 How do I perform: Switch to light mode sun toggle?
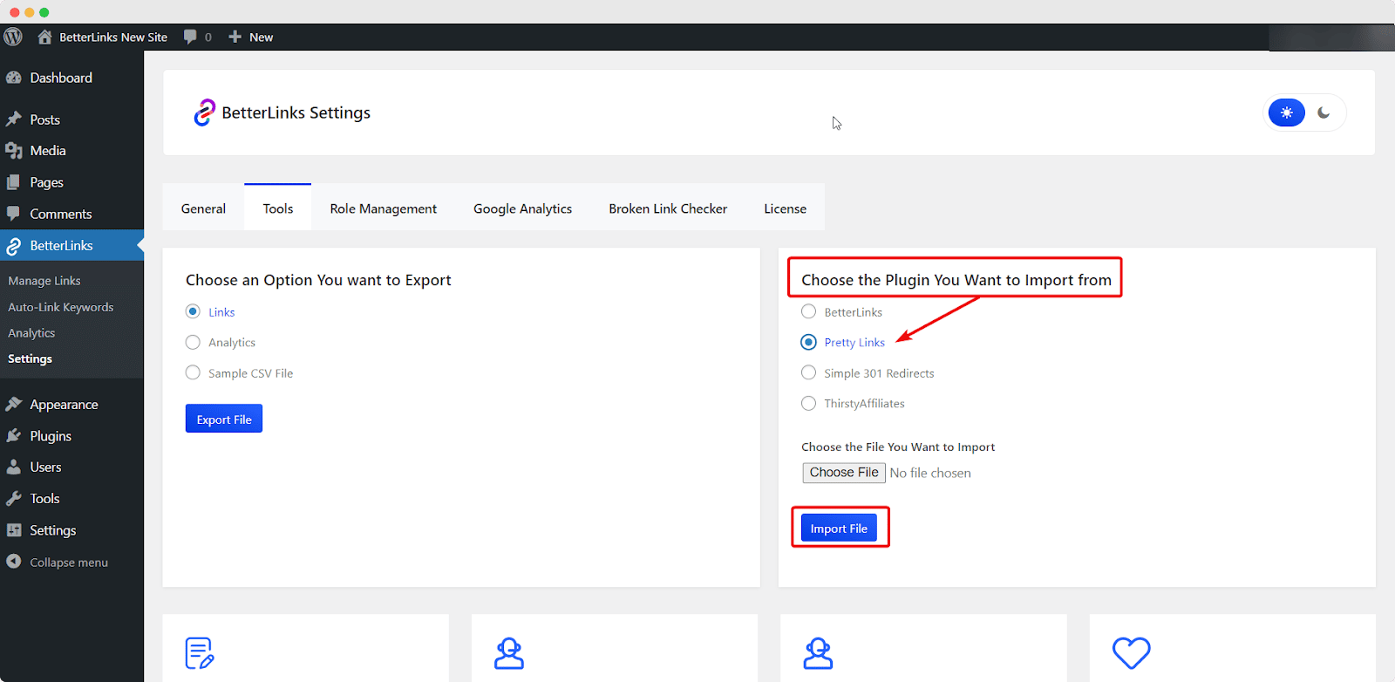[1287, 113]
